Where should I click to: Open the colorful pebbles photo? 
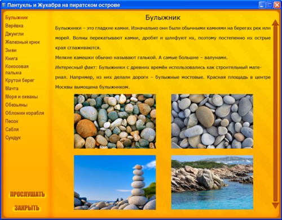click(115, 122)
